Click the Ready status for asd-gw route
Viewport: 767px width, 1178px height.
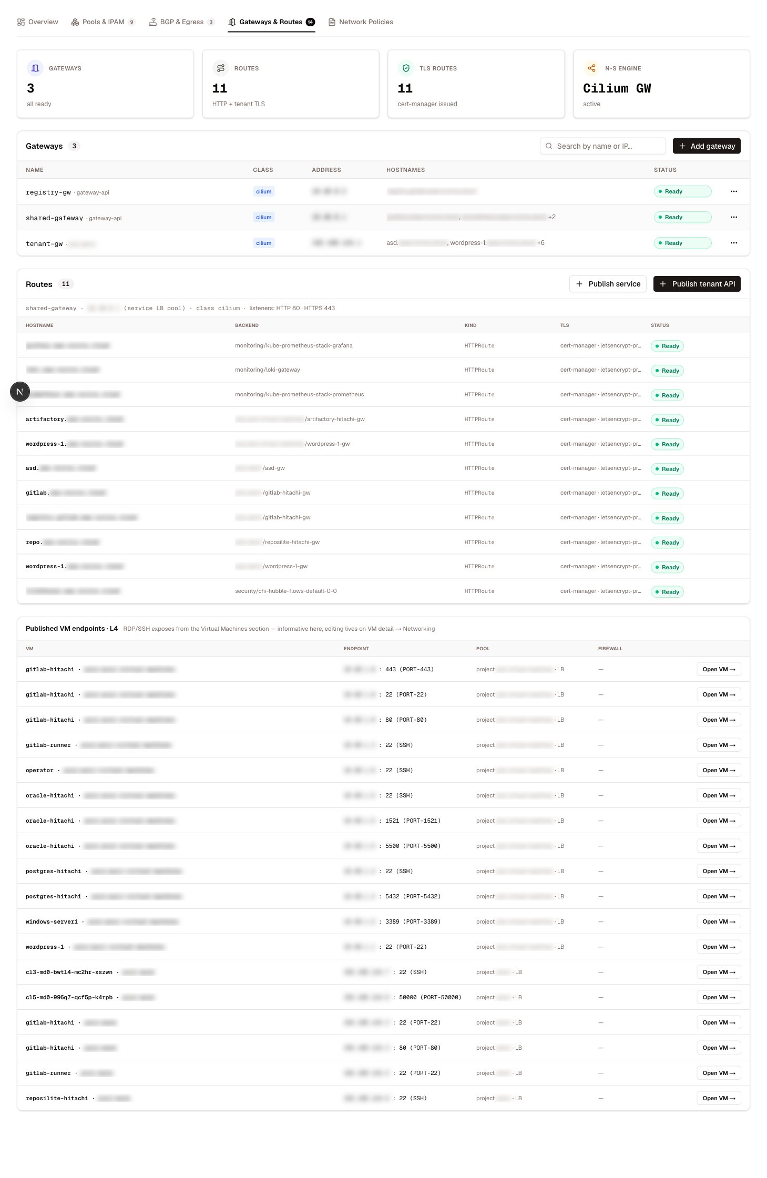667,469
